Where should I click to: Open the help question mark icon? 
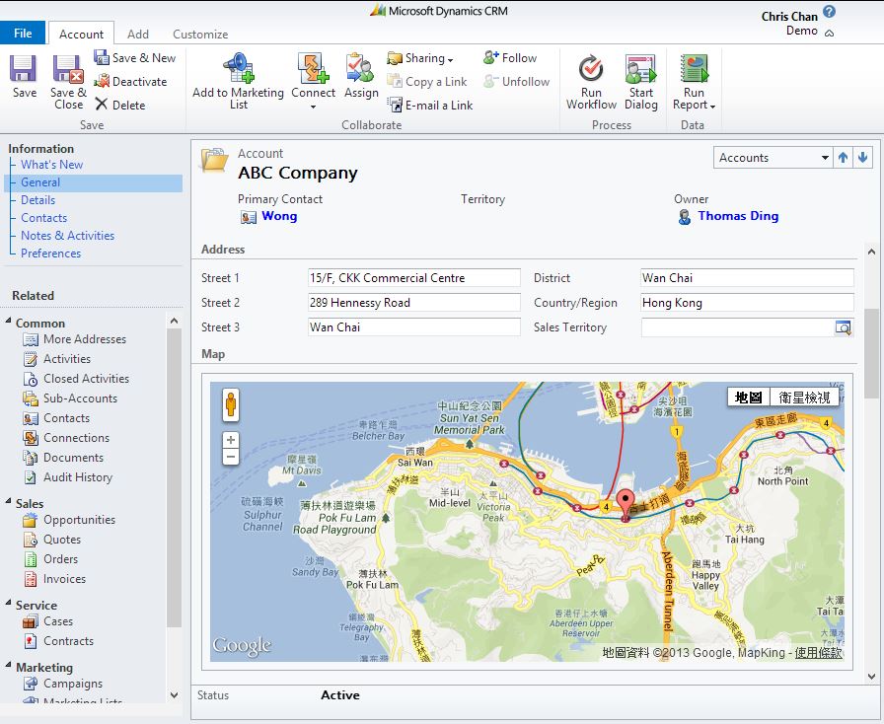coord(829,11)
